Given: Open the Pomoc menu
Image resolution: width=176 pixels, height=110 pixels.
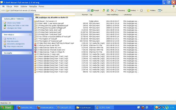Looking at the screenshot, I should coord(42,7).
